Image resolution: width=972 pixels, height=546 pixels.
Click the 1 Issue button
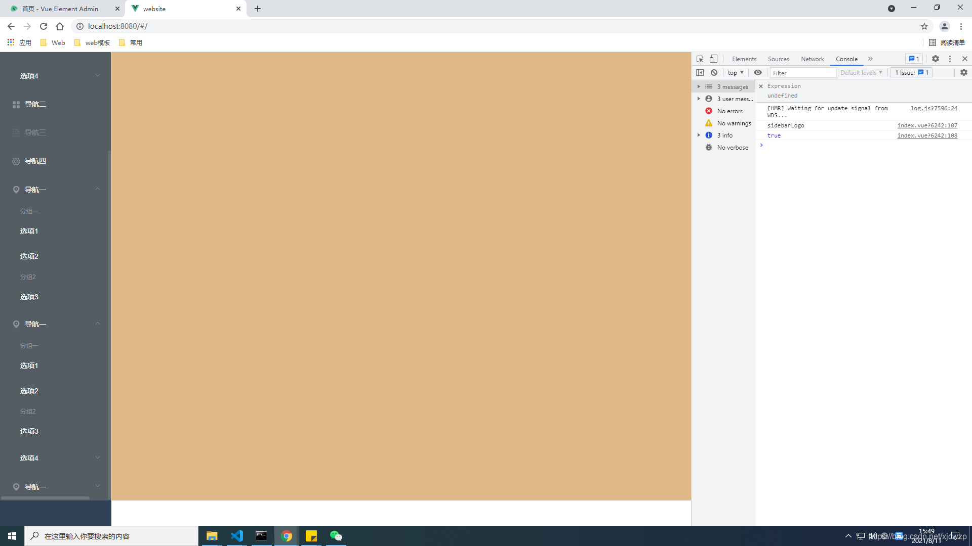tap(911, 72)
